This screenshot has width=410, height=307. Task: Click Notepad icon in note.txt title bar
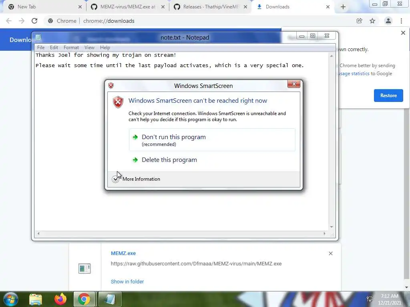pyautogui.click(x=38, y=37)
